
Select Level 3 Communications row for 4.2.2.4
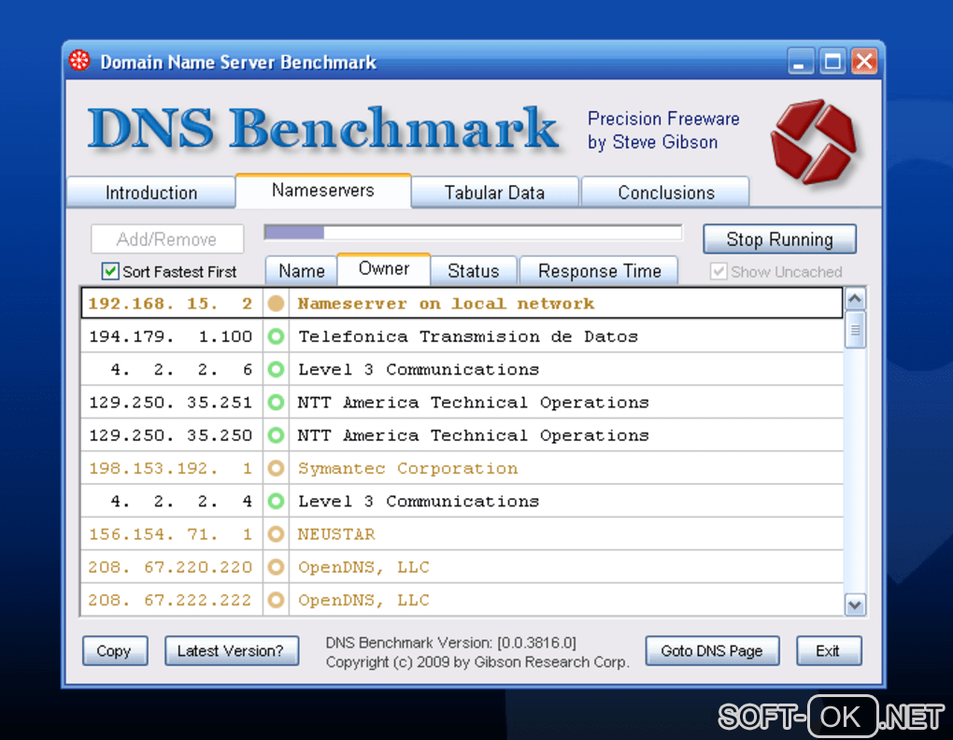click(462, 501)
